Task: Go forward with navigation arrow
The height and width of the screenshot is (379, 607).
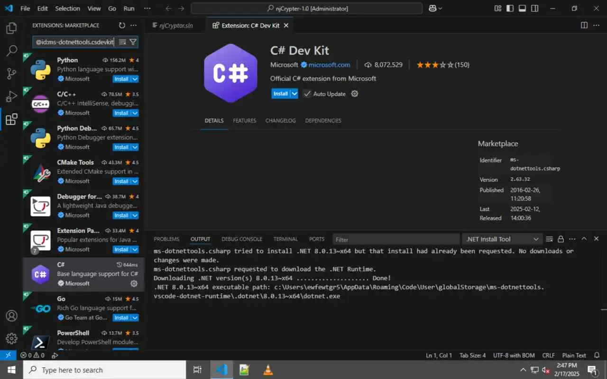Action: pyautogui.click(x=181, y=9)
